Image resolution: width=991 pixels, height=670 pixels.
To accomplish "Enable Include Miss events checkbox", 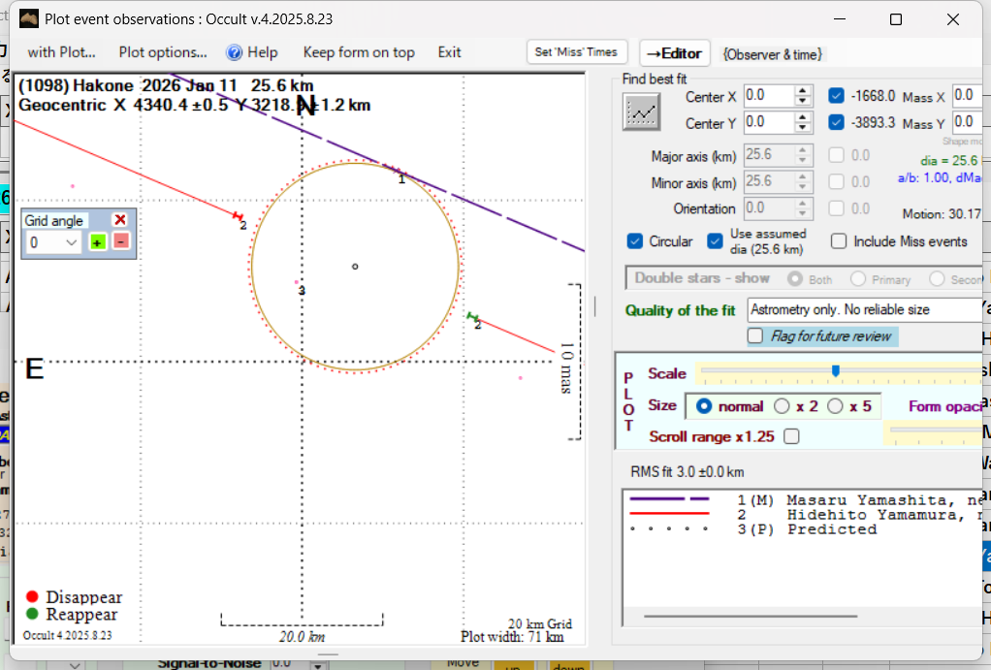I will point(839,241).
